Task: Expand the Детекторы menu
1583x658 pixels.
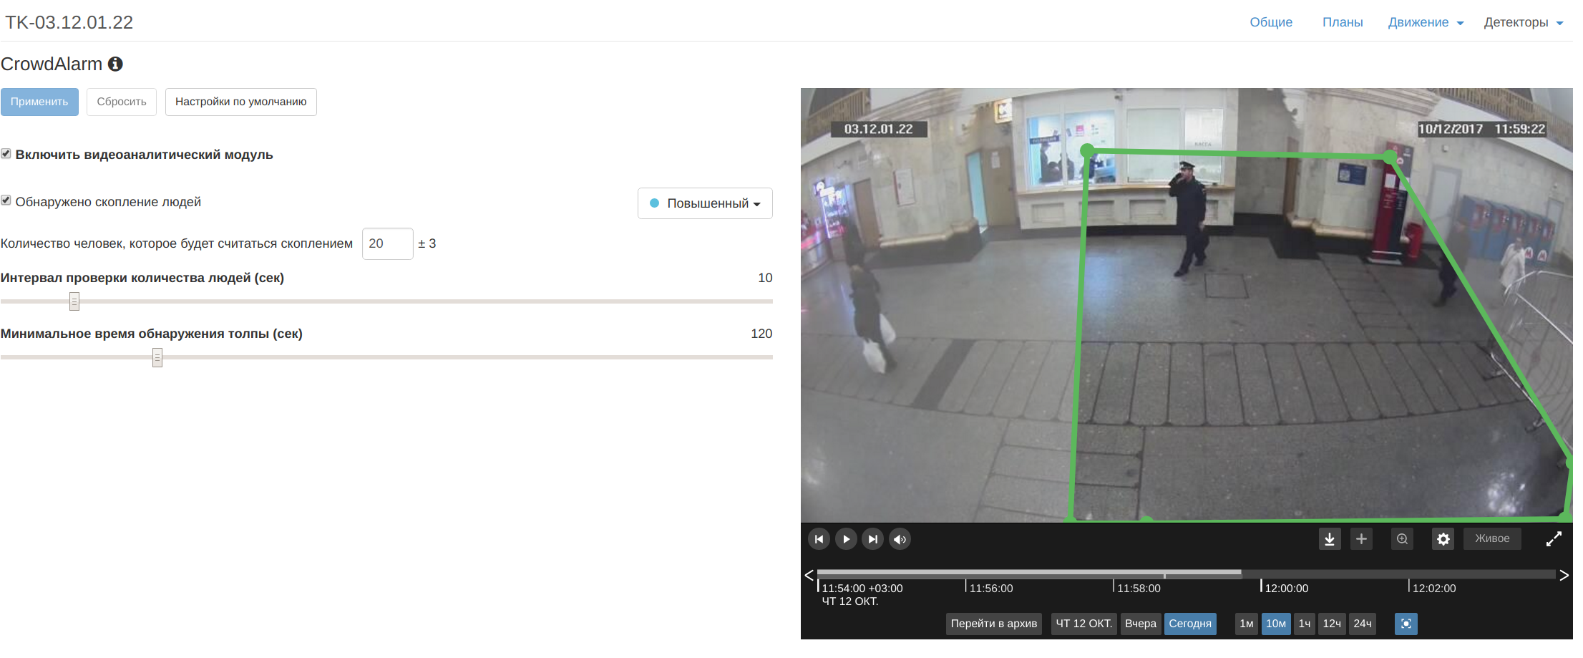Action: [x=1523, y=22]
